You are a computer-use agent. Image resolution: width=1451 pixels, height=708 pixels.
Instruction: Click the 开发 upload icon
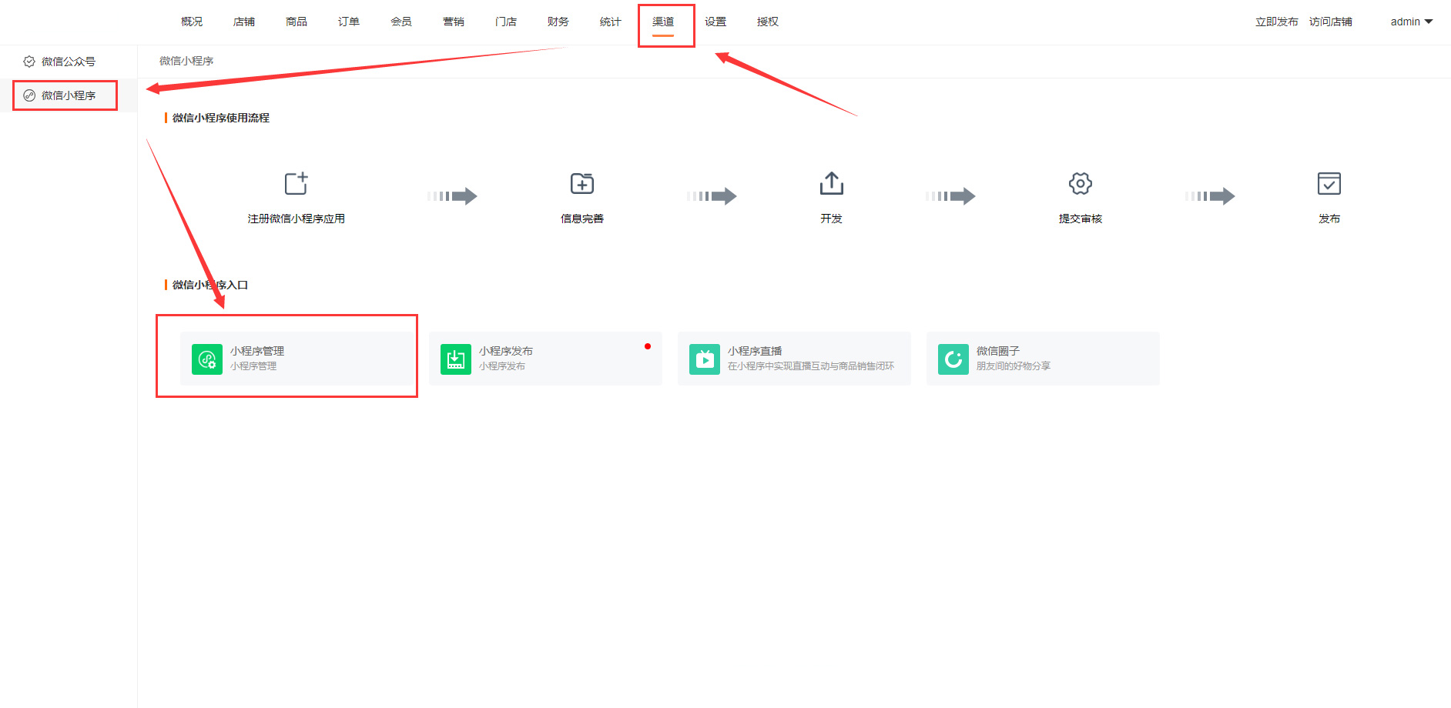click(x=832, y=183)
